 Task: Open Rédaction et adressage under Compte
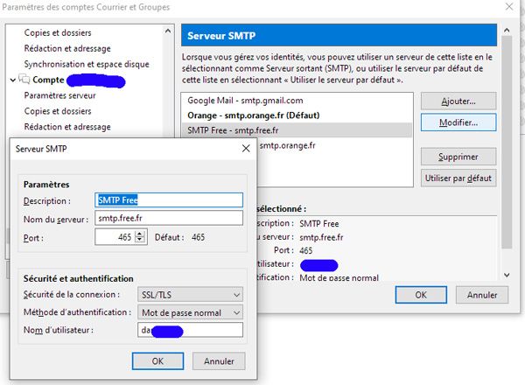(x=67, y=127)
